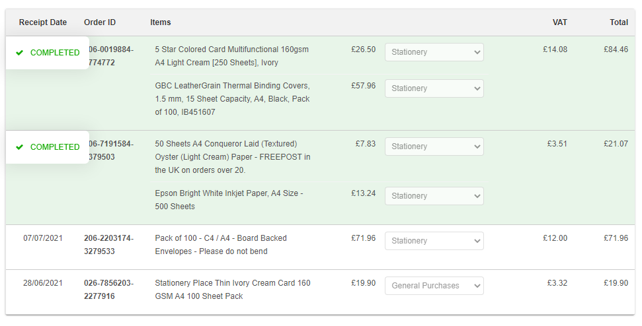This screenshot has width=642, height=326.
Task: Change category for Board Backed Envelopes item
Action: (434, 241)
